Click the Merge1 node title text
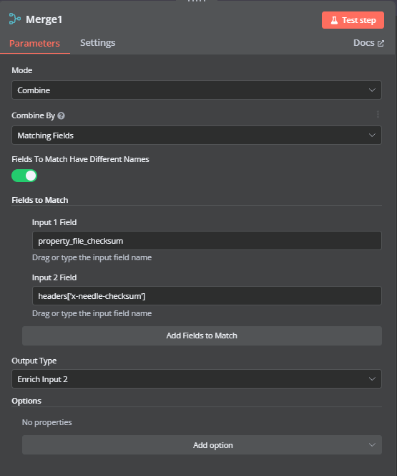This screenshot has height=476, width=397. 44,19
